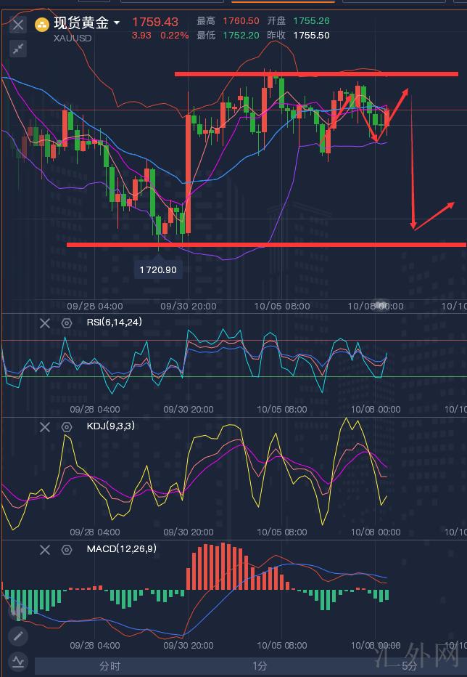Viewport: 467px width, 677px height.
Task: Tap the KDJ(9,3,3) label
Action: point(111,426)
